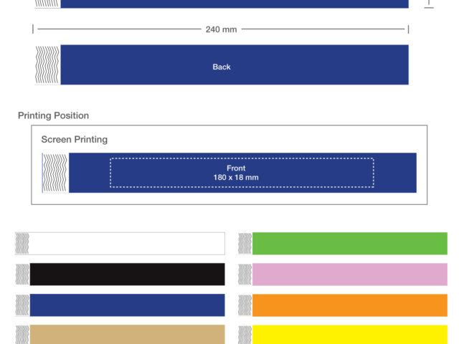Click the orange wristband's wavy adhesive tab
The width and height of the screenshot is (459, 344).
tap(245, 305)
